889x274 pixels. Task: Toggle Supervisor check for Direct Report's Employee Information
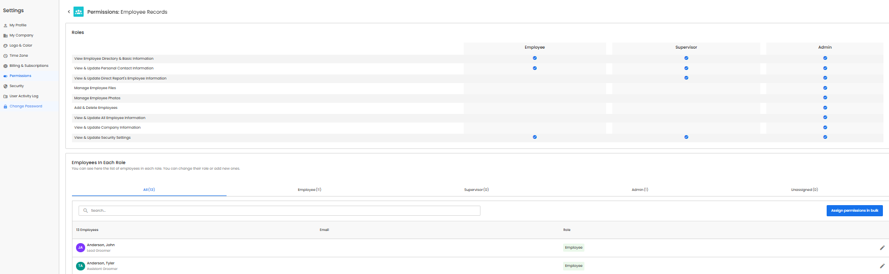[686, 78]
